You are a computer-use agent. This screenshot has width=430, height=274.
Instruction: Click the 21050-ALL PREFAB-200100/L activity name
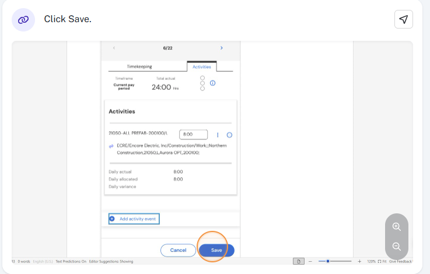[x=138, y=133]
